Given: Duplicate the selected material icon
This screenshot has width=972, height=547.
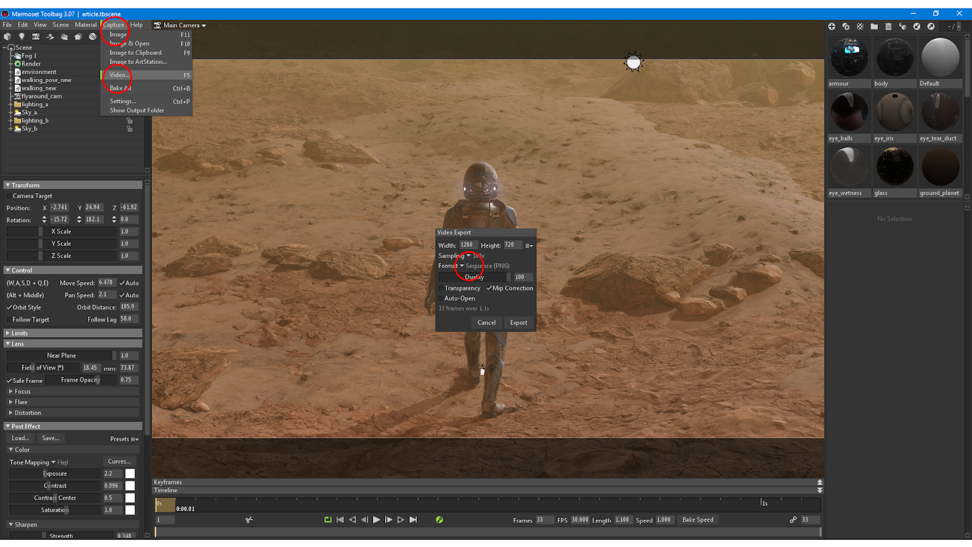Looking at the screenshot, I should (x=846, y=26).
